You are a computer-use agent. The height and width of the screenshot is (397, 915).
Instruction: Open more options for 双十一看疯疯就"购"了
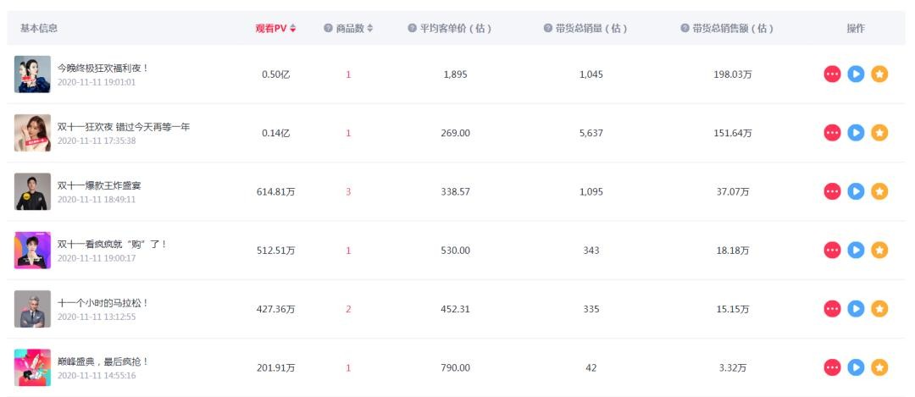point(832,251)
